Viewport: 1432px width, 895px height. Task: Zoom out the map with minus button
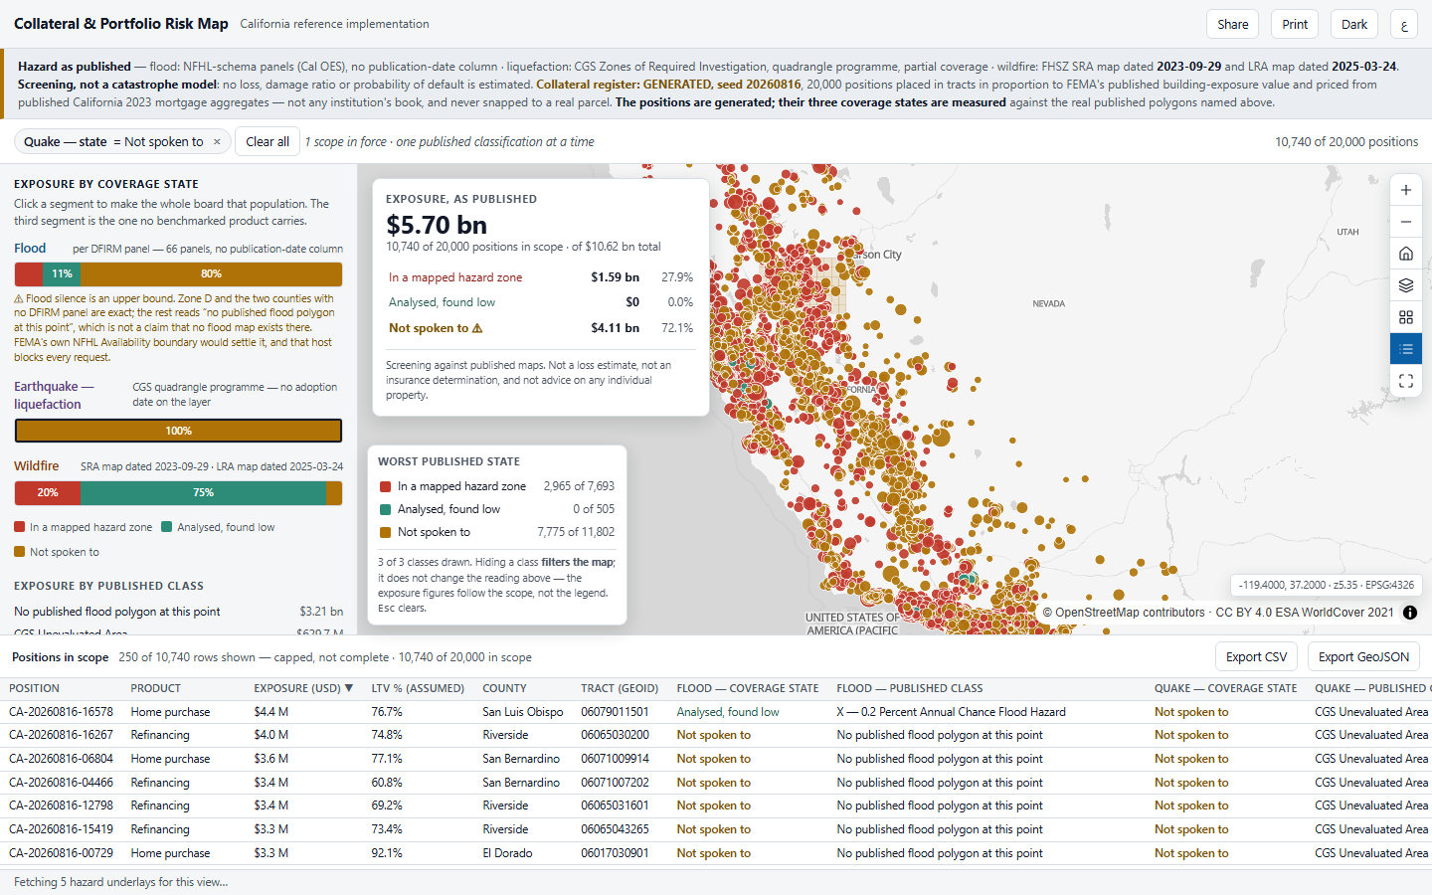[1405, 222]
